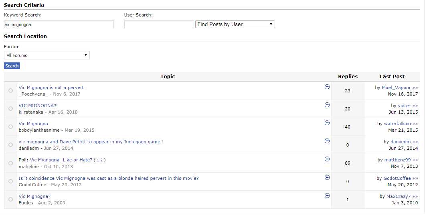Click author name 'bobdylantheanime'
Viewport: 425px width, 216px height.
[39, 130]
